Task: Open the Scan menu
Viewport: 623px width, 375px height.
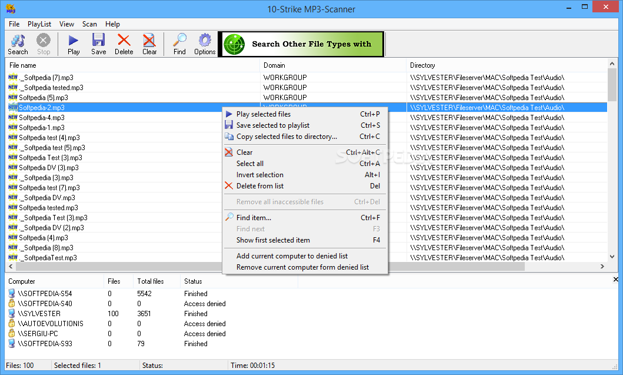Action: pyautogui.click(x=89, y=24)
